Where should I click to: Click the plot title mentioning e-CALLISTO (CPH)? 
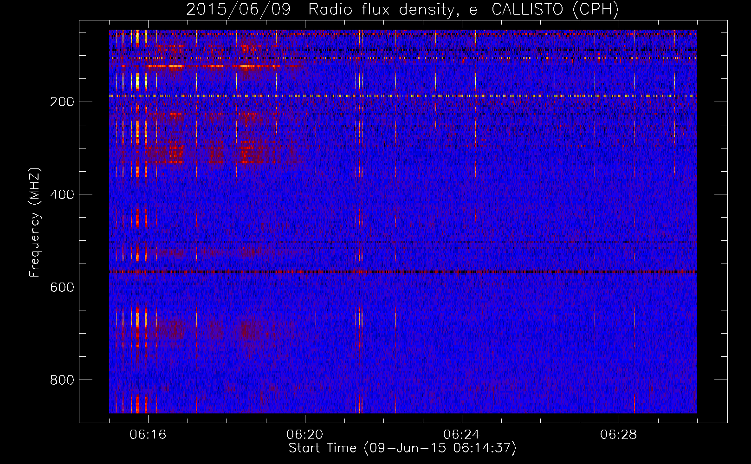point(402,9)
